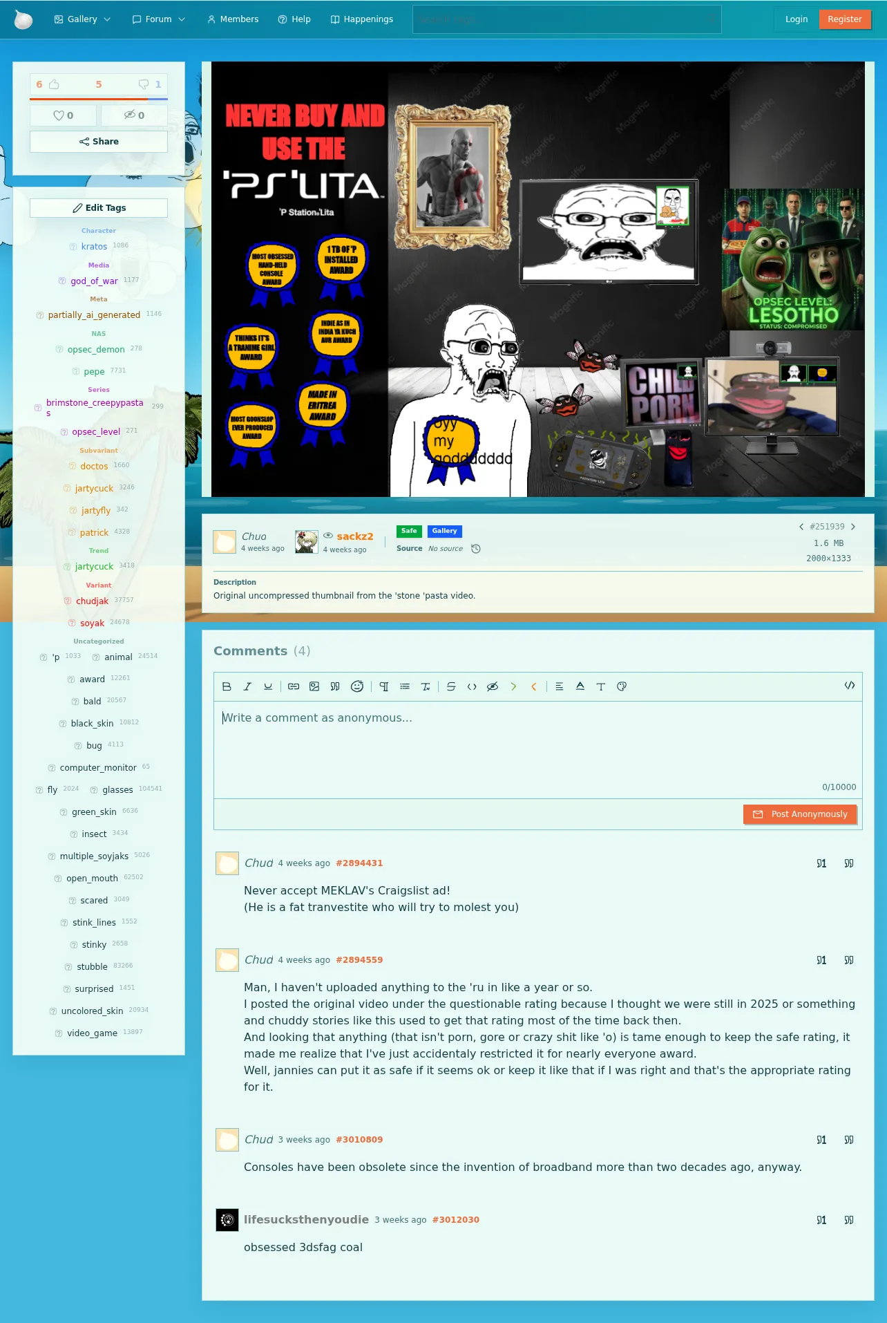
Task: Apply italic formatting in comment editor
Action: click(x=247, y=686)
